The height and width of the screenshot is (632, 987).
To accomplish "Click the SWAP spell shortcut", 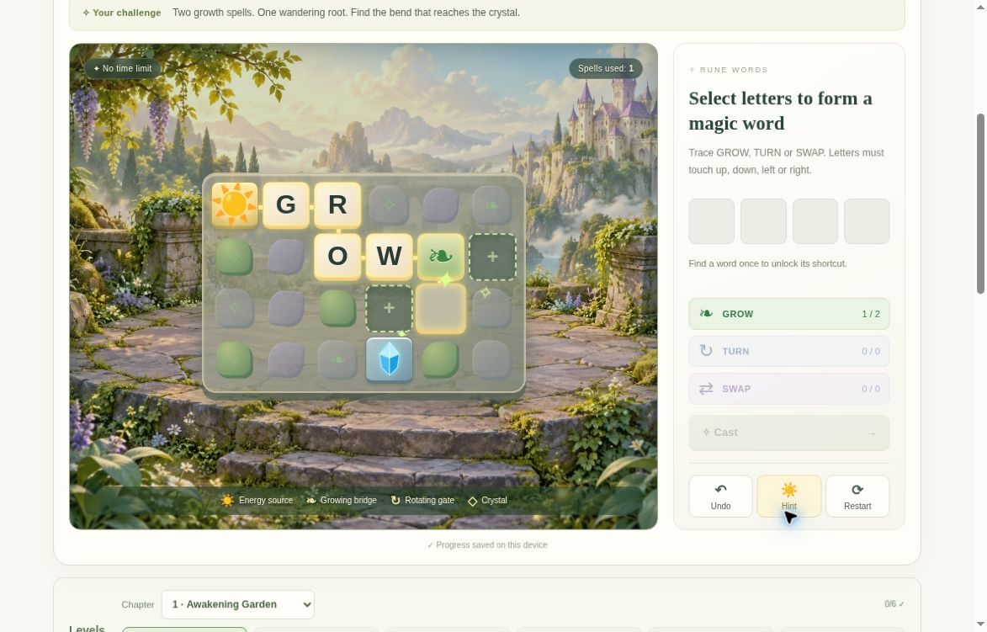I will pyautogui.click(x=788, y=389).
